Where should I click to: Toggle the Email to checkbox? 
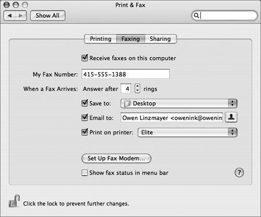tap(85, 118)
